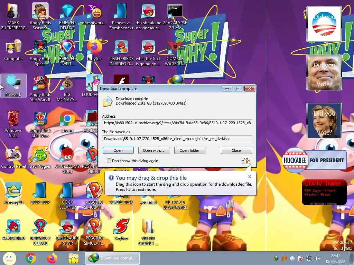
Task: Launch Firefox from the taskbar
Action: point(52,258)
